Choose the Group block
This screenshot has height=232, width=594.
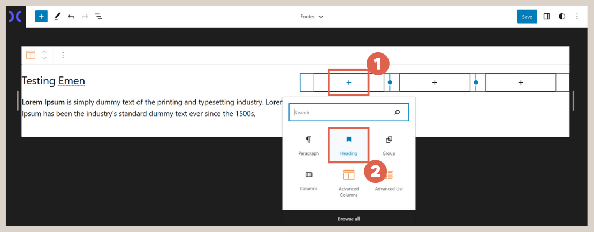(389, 145)
